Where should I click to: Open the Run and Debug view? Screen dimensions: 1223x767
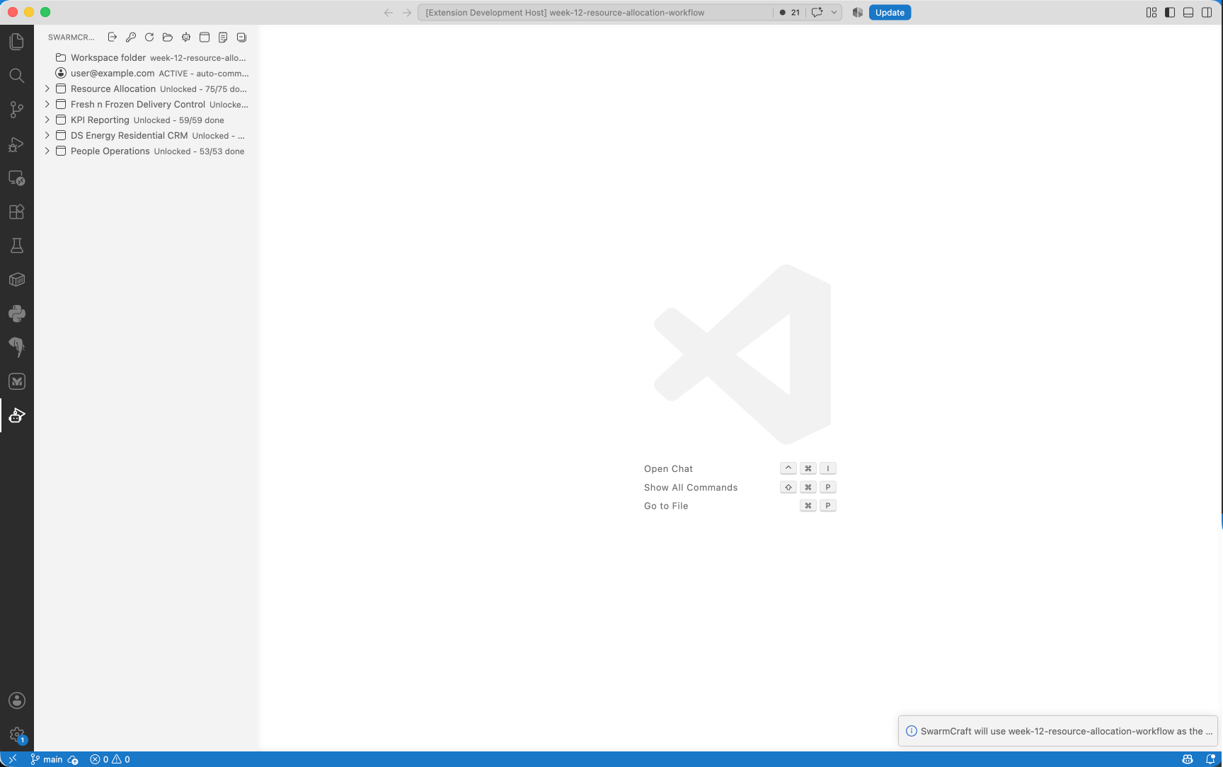(x=17, y=144)
